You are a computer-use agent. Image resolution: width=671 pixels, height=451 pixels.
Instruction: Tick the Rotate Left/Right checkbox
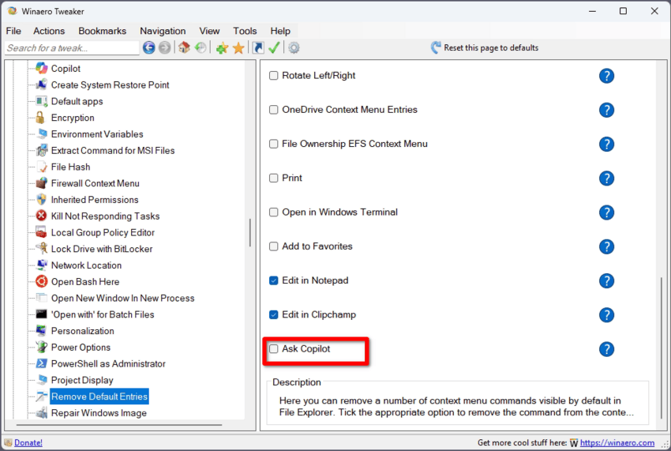[x=273, y=75]
